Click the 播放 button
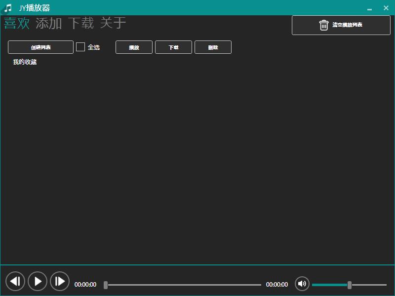The height and width of the screenshot is (296, 395). 134,47
